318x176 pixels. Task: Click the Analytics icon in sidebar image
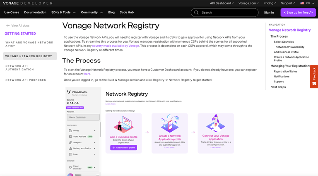[x=70, y=142]
